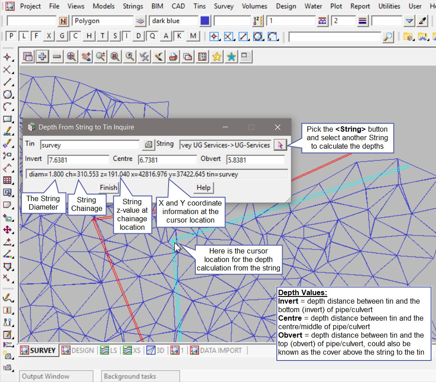Open the blue down-arrow dropdown in top toolbar
Image resolution: width=436 pixels, height=382 pixels.
[x=410, y=21]
